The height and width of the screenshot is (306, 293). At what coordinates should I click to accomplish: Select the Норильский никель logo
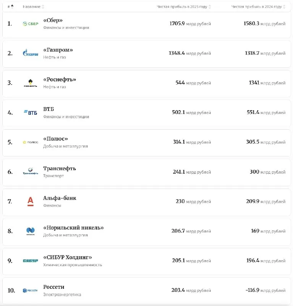(x=31, y=231)
